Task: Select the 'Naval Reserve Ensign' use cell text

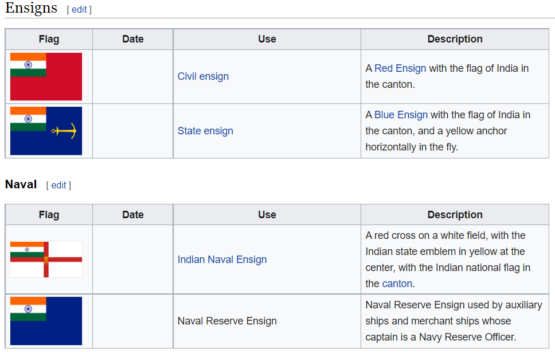Action: [227, 321]
